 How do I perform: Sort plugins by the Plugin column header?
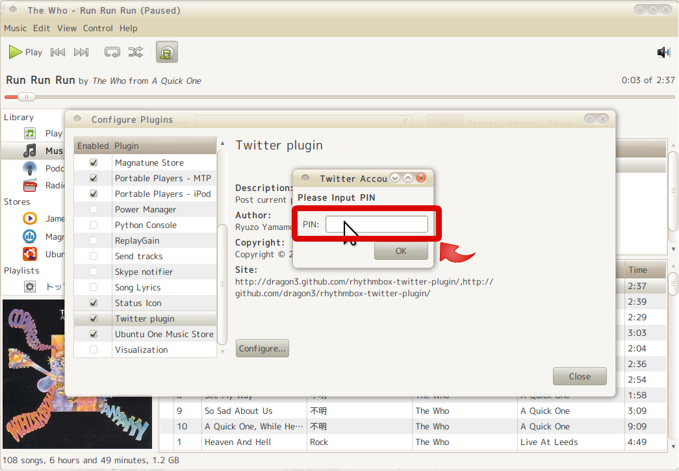(x=164, y=146)
